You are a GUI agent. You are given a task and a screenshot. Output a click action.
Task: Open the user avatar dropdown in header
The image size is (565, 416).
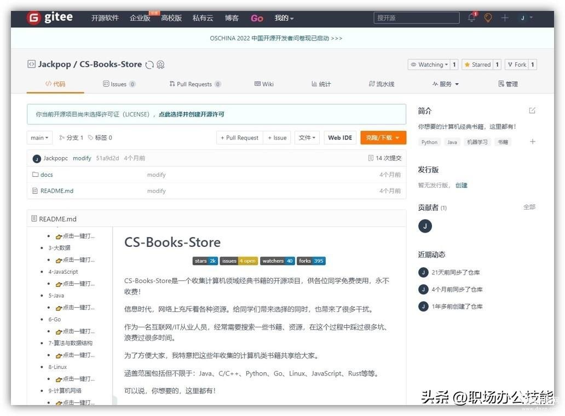coord(526,18)
